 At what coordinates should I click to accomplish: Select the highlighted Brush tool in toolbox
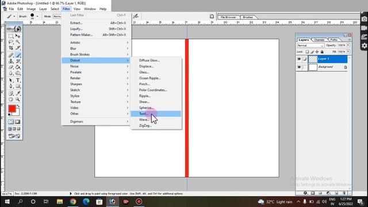(18, 55)
